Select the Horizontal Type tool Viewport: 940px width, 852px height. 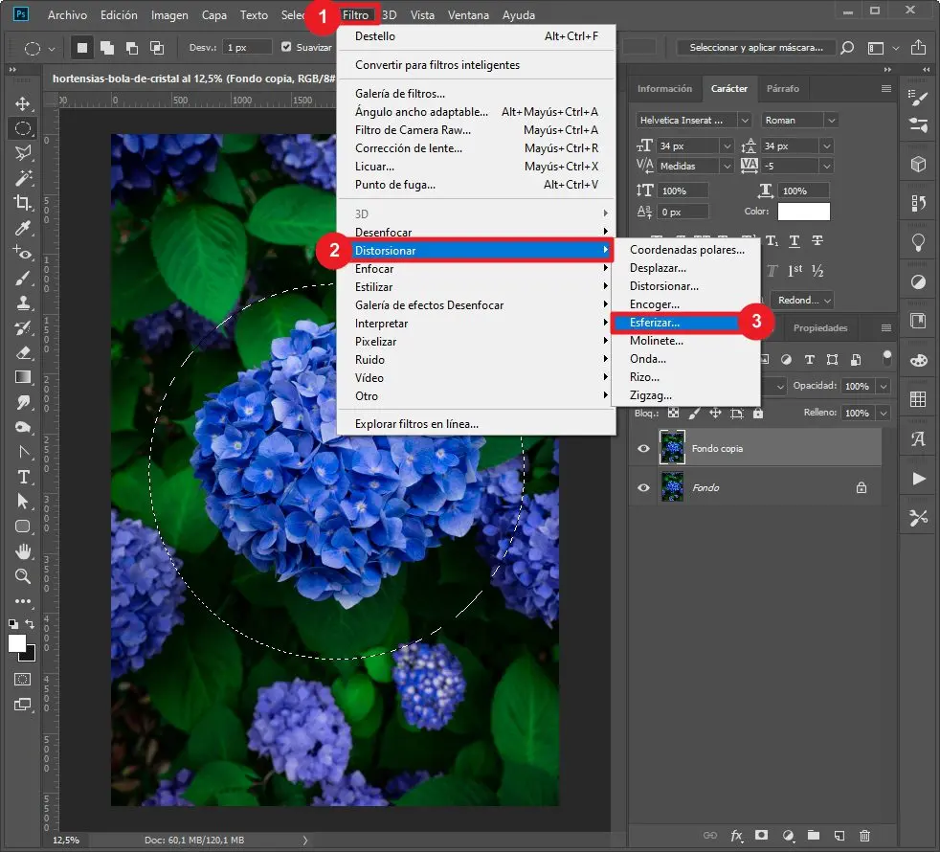tap(23, 476)
